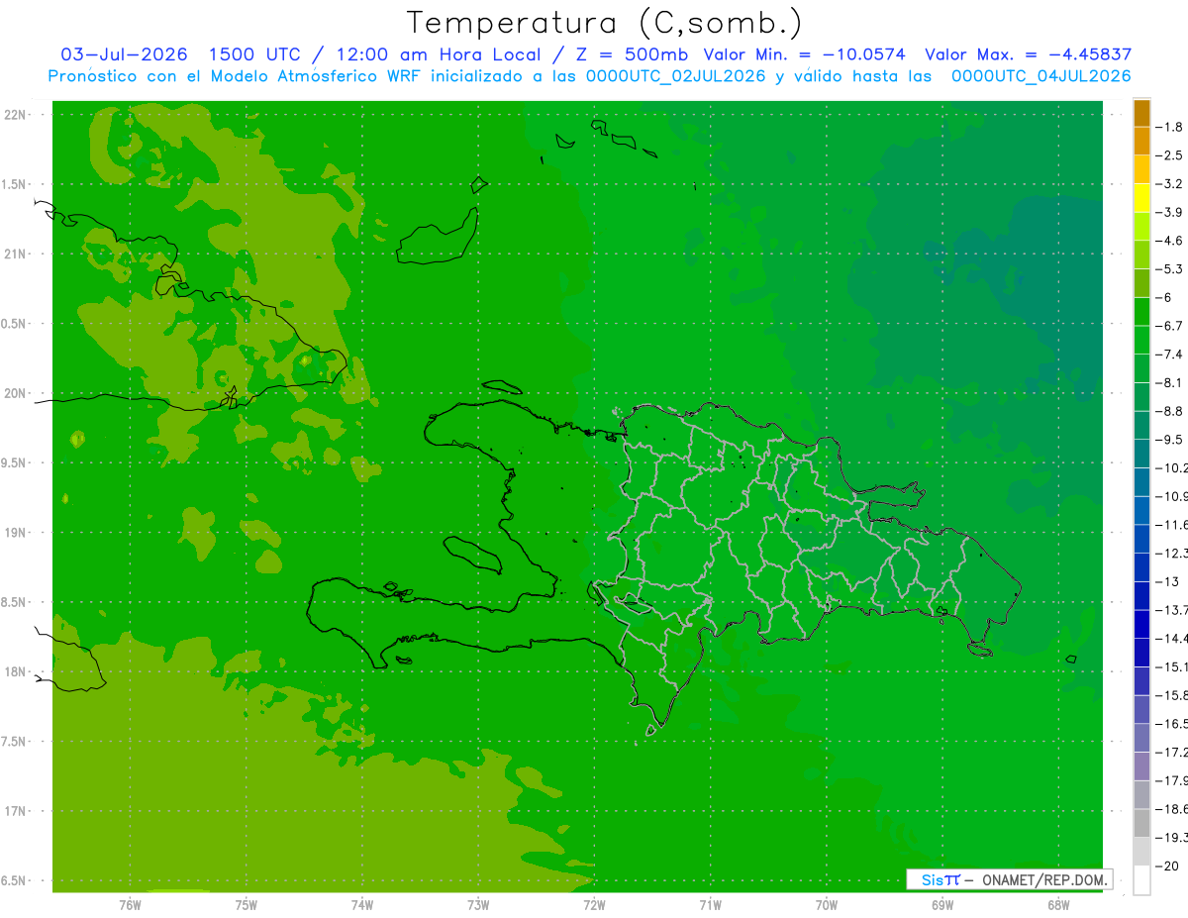Viewport: 1188px width, 918px height.
Task: Click the "22N" latitude label
Action: 14,115
